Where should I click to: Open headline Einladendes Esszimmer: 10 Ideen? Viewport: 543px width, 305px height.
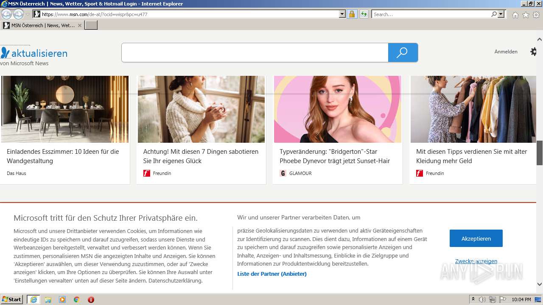(x=63, y=156)
